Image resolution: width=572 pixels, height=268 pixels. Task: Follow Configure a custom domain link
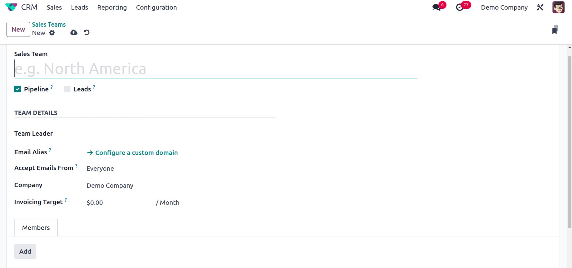coord(132,153)
